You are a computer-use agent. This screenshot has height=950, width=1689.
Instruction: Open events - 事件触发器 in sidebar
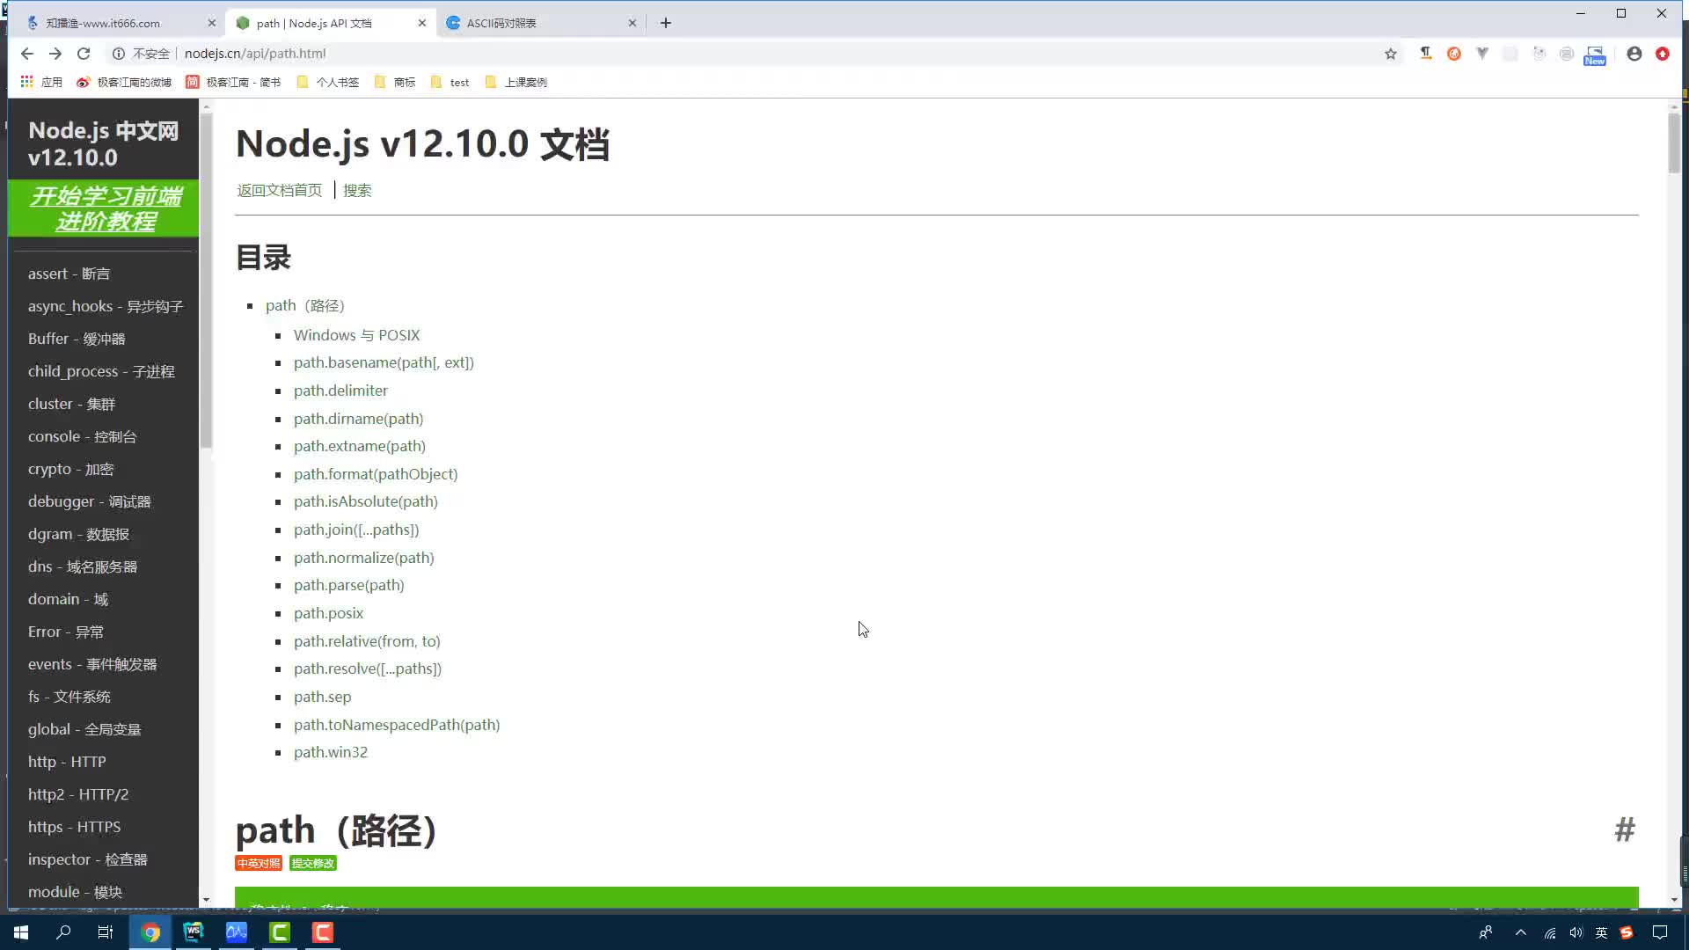coord(92,664)
